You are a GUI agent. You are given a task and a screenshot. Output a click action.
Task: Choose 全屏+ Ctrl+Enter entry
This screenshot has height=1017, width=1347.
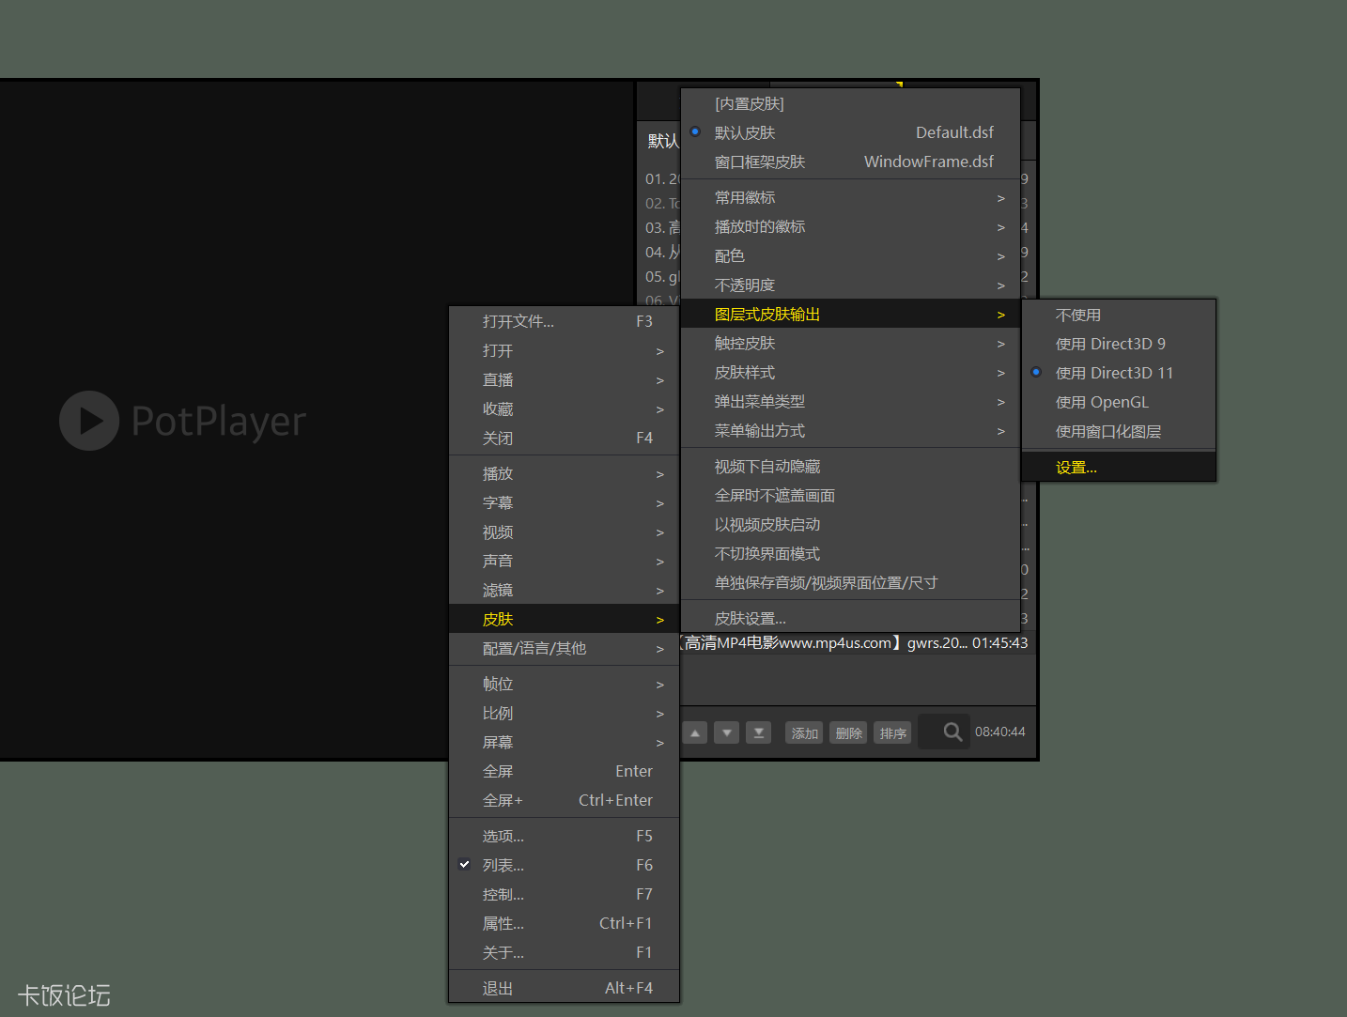[x=564, y=800]
